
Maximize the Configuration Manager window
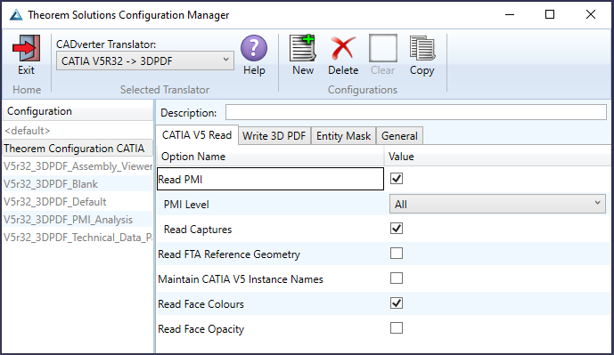pos(550,15)
